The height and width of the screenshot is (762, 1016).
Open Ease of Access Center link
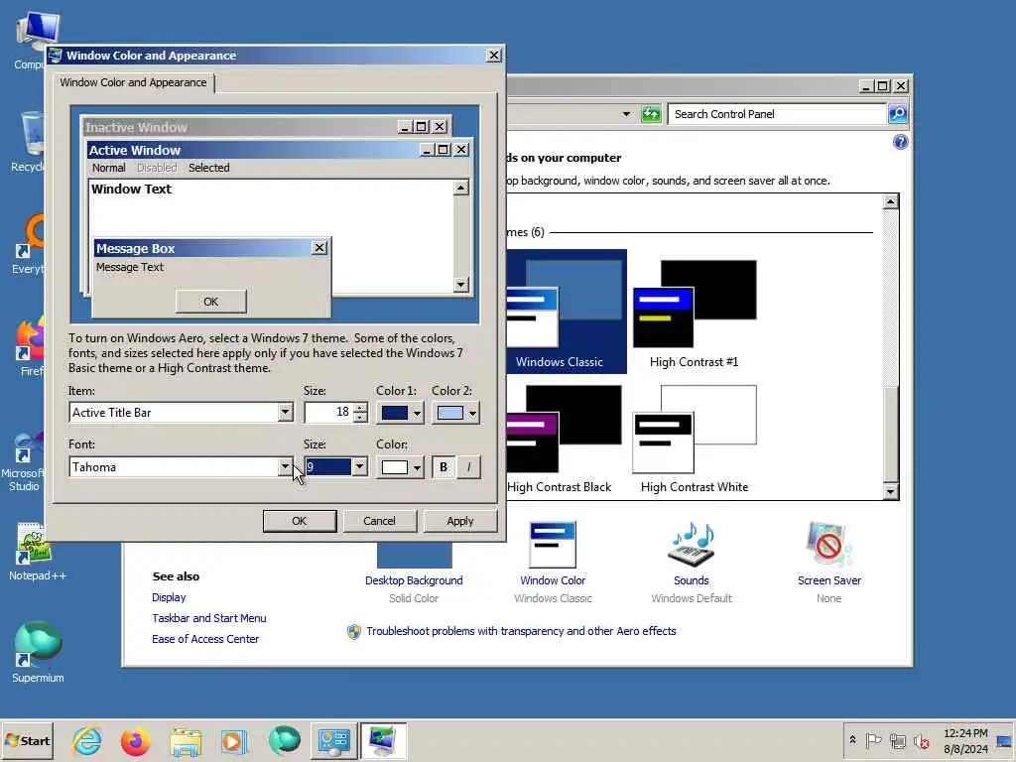pos(204,639)
